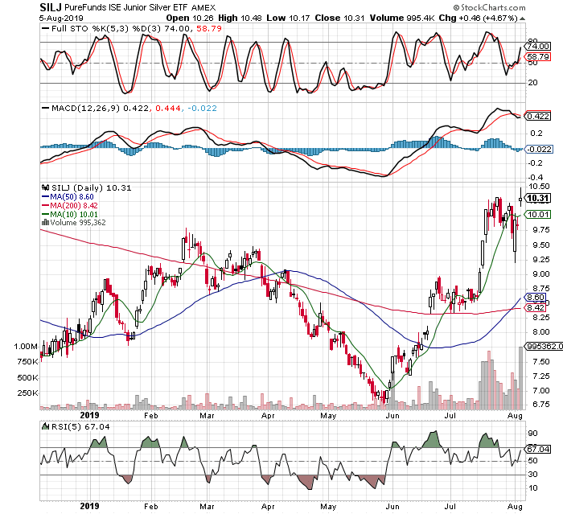Click the 250K volume axis label
Screen dimensions: 563x514
tap(27, 393)
